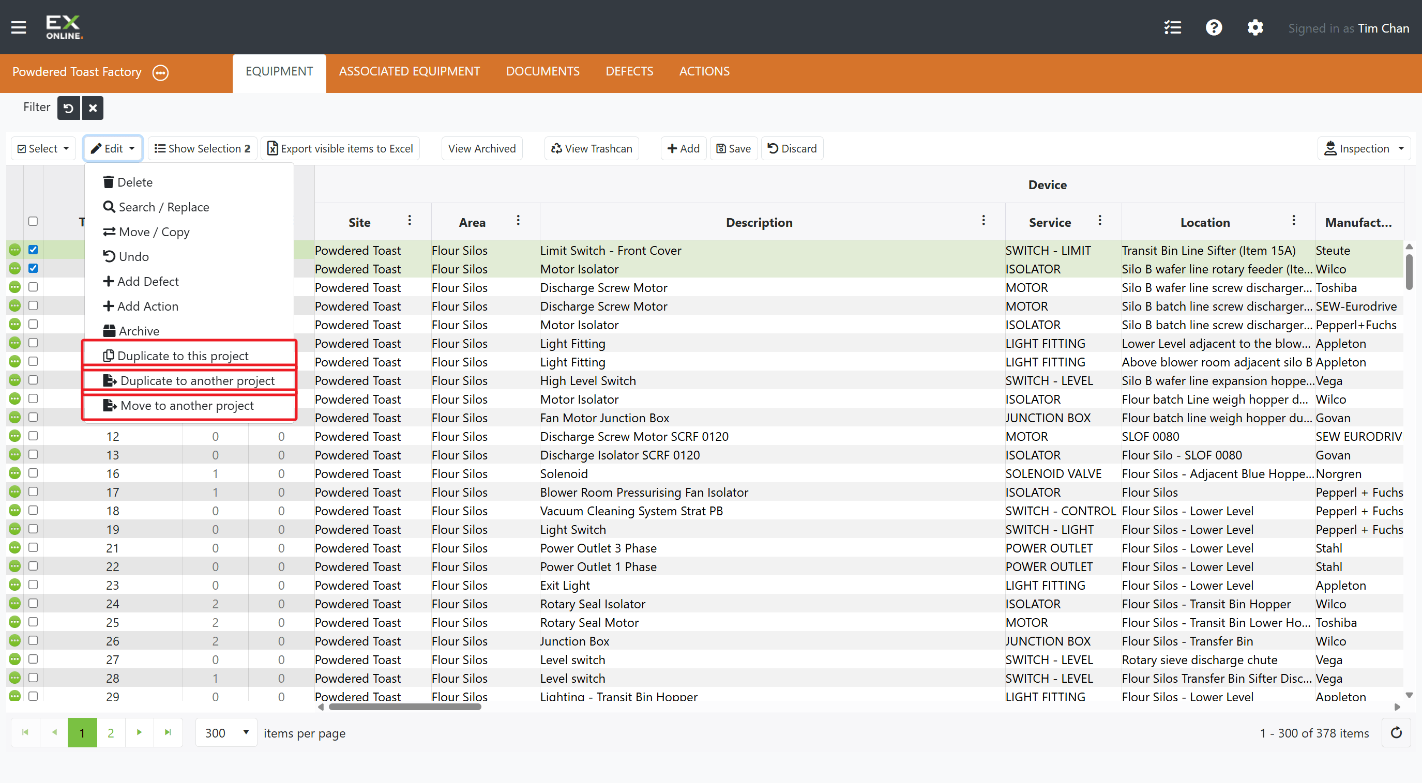Click status icon of Limit Switch row
Image resolution: width=1422 pixels, height=783 pixels.
coord(15,250)
